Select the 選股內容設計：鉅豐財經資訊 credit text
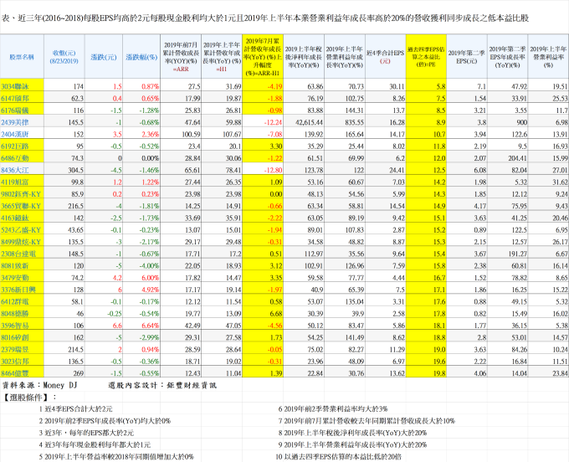 point(162,386)
